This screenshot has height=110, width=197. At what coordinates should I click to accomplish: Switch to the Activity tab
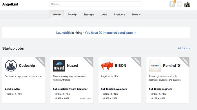coord(72,15)
